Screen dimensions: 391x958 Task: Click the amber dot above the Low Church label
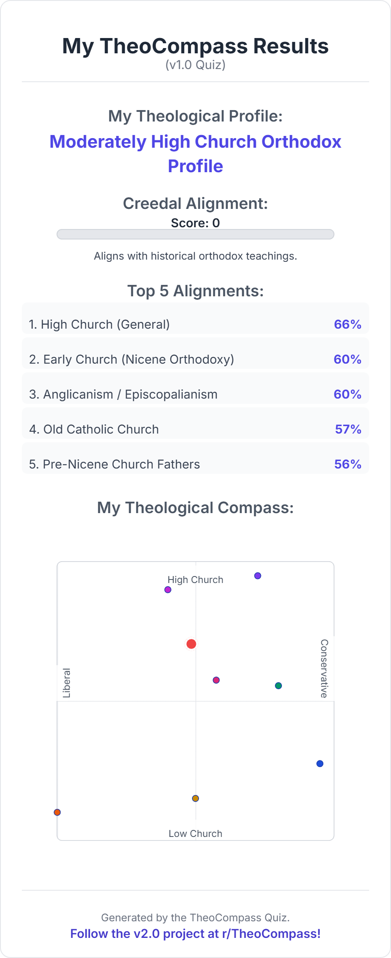pyautogui.click(x=195, y=798)
